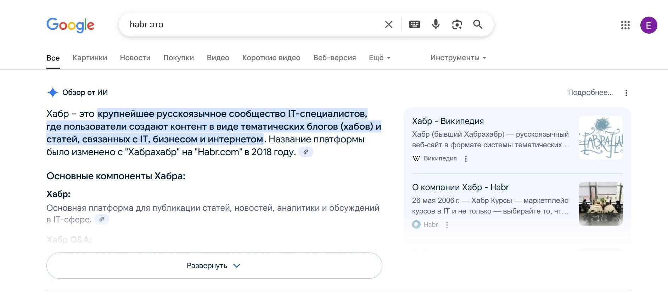The width and height of the screenshot is (668, 295).
Task: Click source link chip after 2018 sentence
Action: [305, 152]
